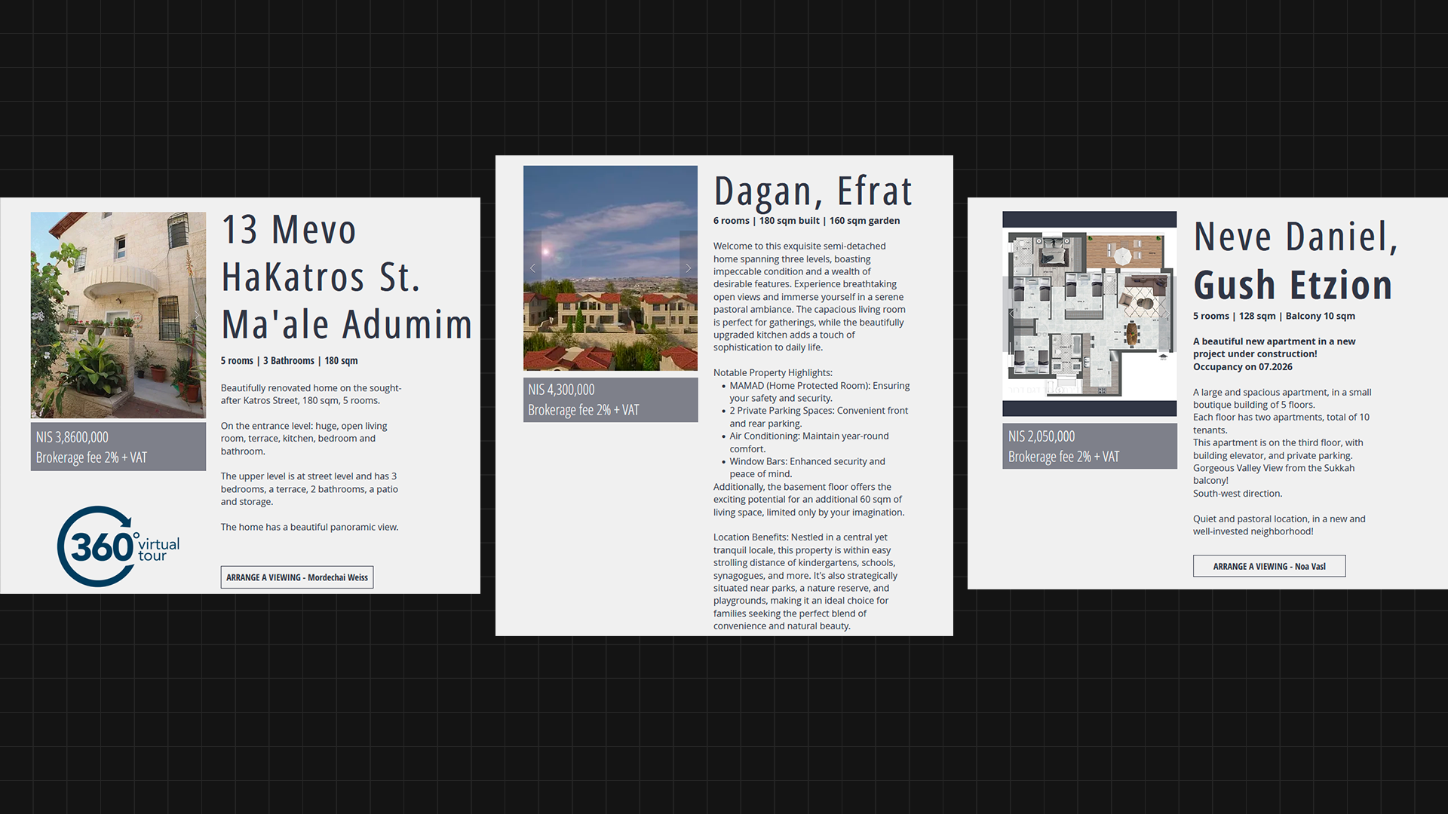Click the Dagan, Efrat heading
Viewport: 1448px width, 814px height.
click(x=812, y=191)
